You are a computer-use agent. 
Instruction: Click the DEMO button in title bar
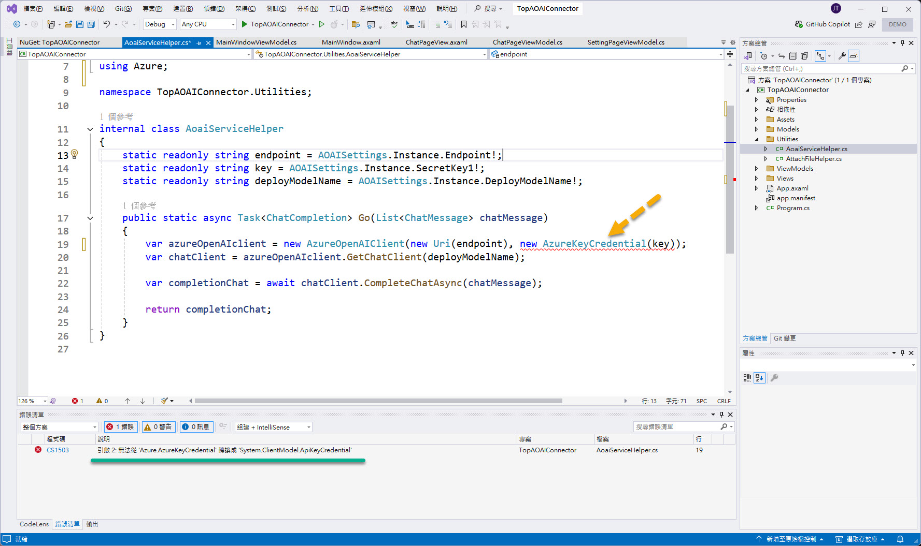(898, 24)
